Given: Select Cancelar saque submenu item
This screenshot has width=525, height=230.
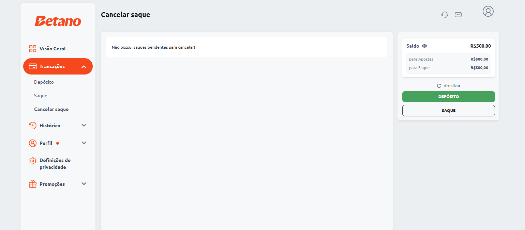Looking at the screenshot, I should coord(51,109).
